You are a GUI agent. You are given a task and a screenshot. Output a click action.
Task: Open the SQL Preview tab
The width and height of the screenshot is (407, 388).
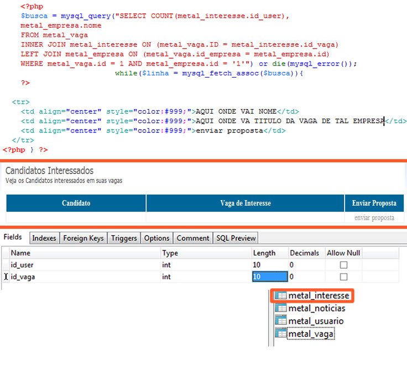coord(236,238)
